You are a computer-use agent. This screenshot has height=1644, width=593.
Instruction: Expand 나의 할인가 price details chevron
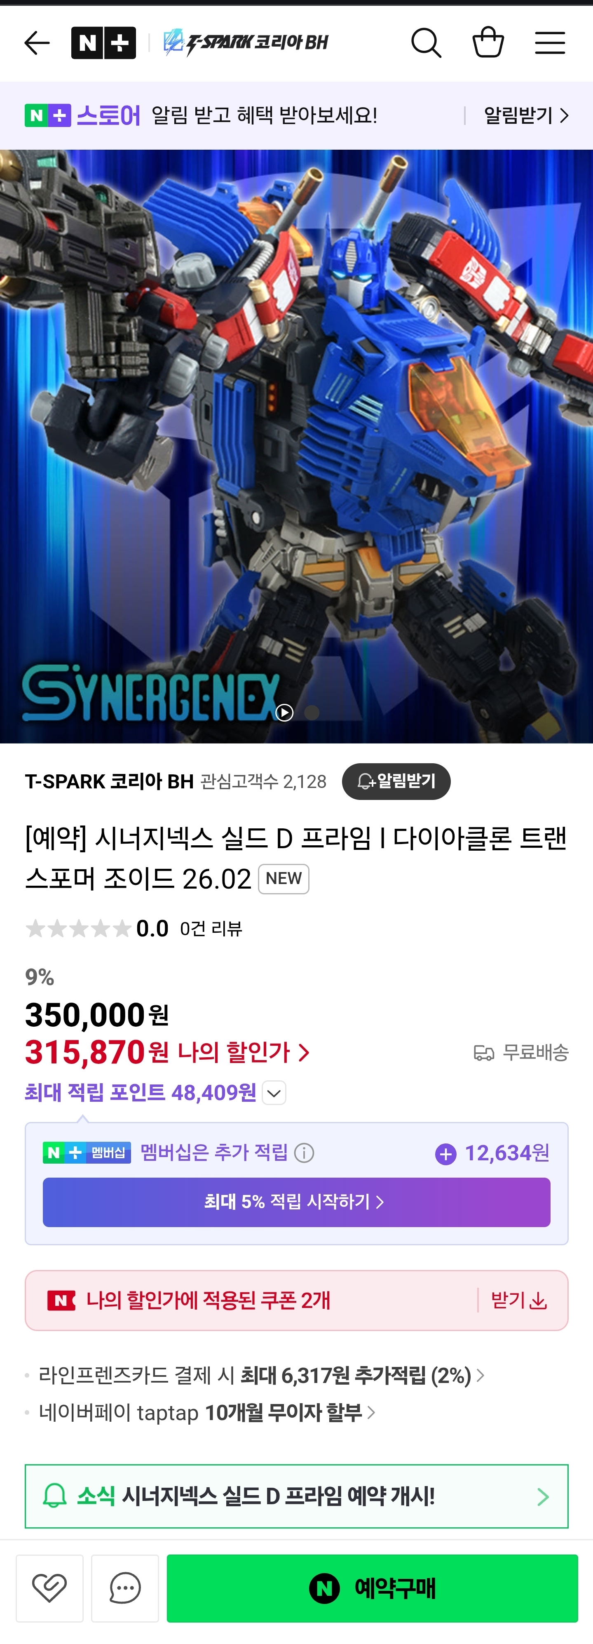click(x=305, y=1052)
